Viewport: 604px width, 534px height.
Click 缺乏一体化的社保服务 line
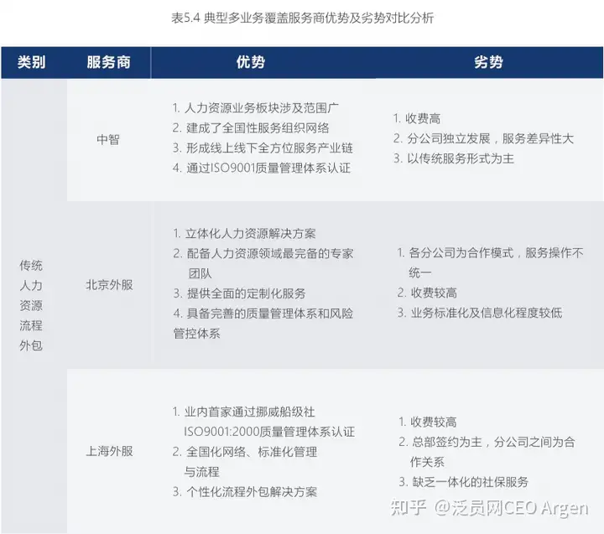(463, 482)
